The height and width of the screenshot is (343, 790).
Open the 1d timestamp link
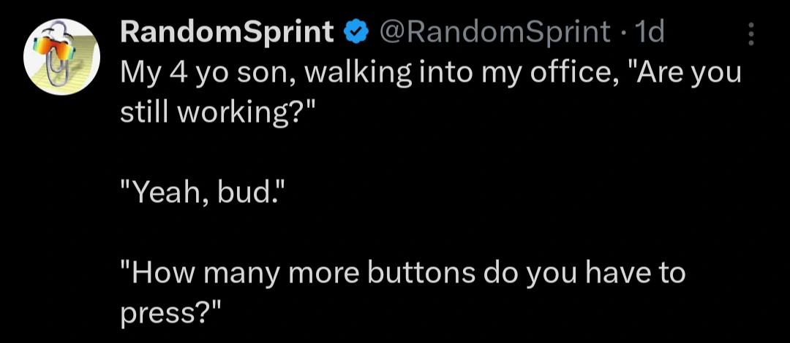650,33
